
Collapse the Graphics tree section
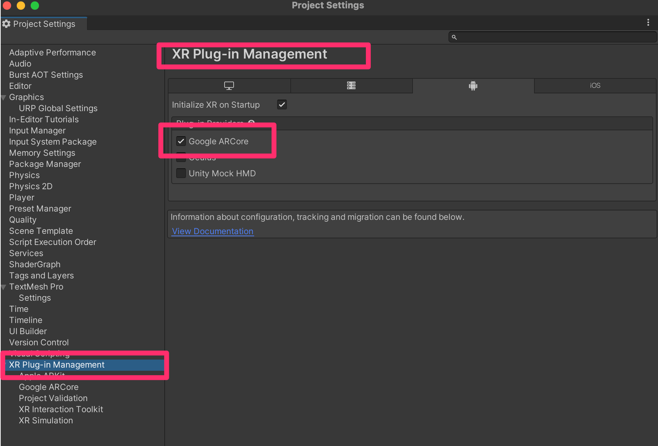point(4,98)
